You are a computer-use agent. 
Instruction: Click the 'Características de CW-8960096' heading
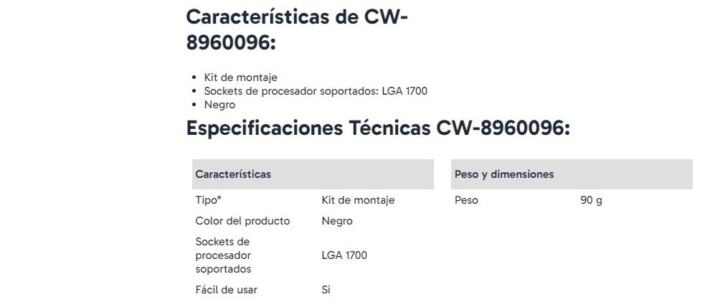(297, 29)
